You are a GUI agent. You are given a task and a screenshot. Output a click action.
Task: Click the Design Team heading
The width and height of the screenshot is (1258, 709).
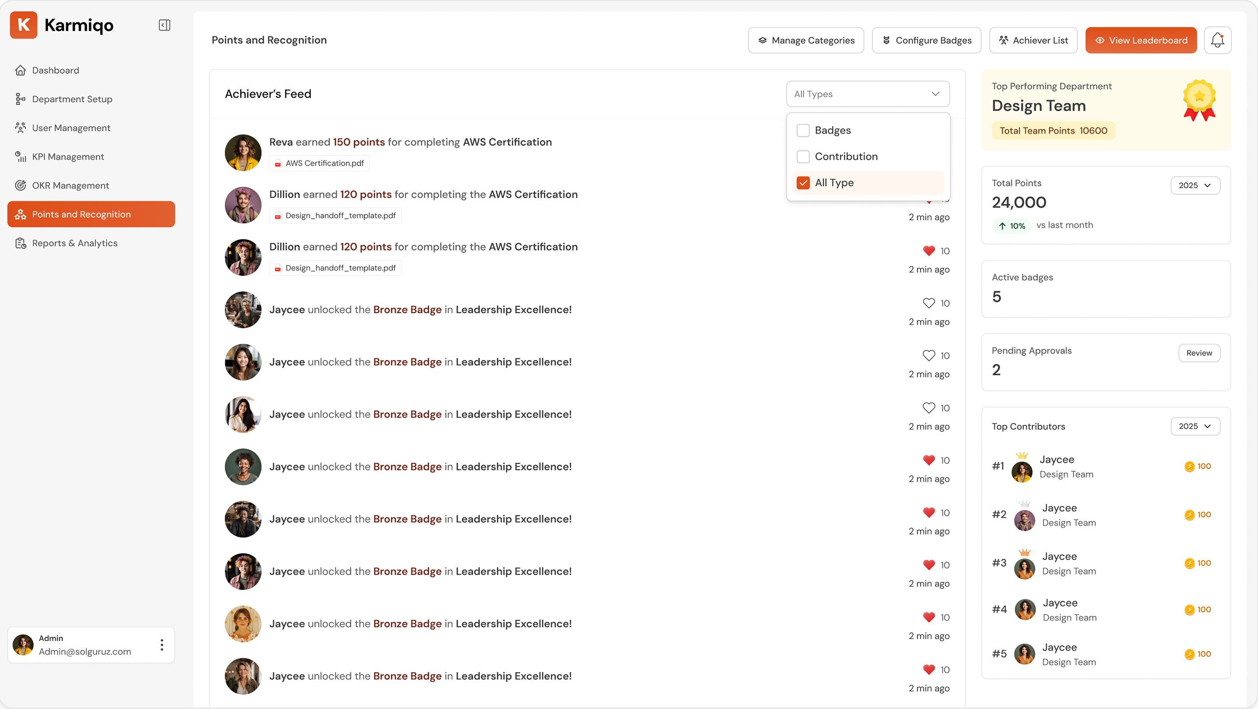click(1039, 106)
